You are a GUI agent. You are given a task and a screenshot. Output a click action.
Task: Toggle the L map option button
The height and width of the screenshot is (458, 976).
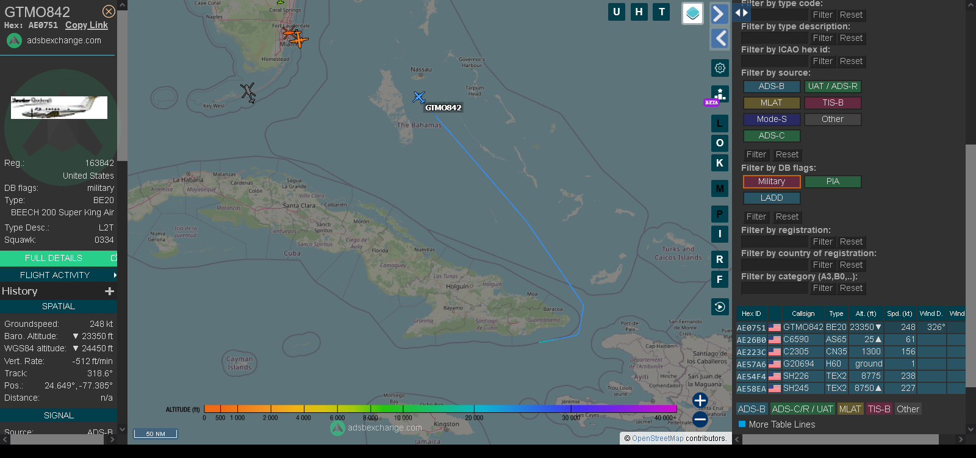point(720,123)
